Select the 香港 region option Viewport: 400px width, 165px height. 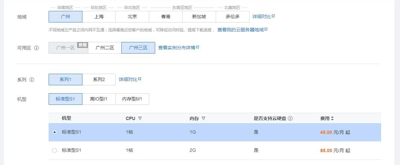(166, 17)
